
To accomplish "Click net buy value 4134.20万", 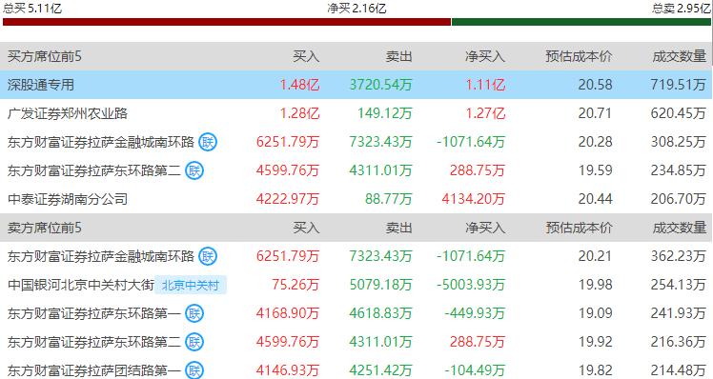I will tap(474, 199).
